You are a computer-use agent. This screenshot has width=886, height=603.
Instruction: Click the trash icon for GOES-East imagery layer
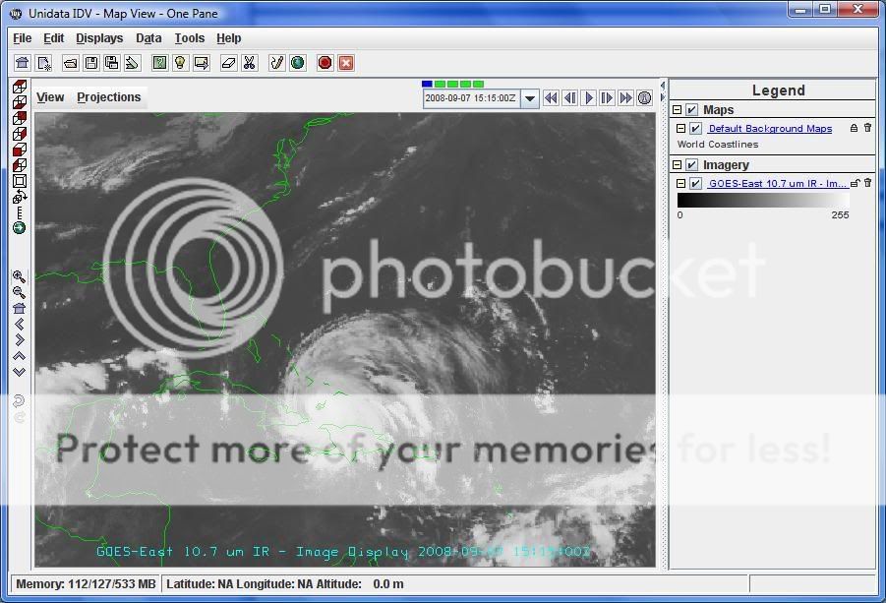pyautogui.click(x=867, y=184)
